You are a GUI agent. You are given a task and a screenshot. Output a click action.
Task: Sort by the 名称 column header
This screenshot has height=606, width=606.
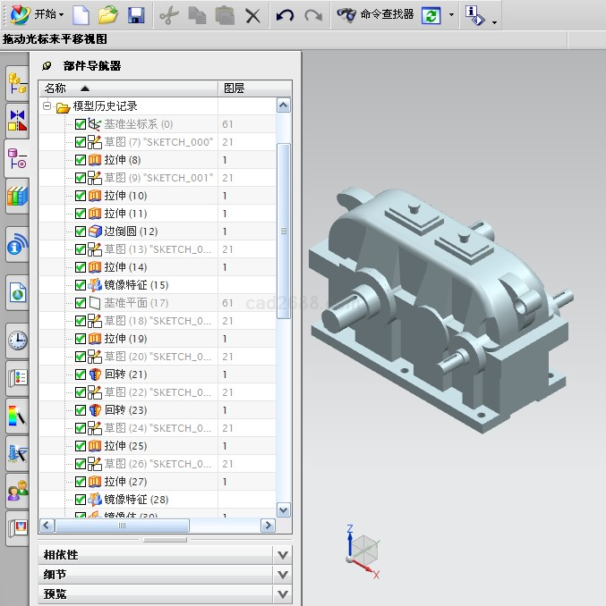pyautogui.click(x=55, y=88)
